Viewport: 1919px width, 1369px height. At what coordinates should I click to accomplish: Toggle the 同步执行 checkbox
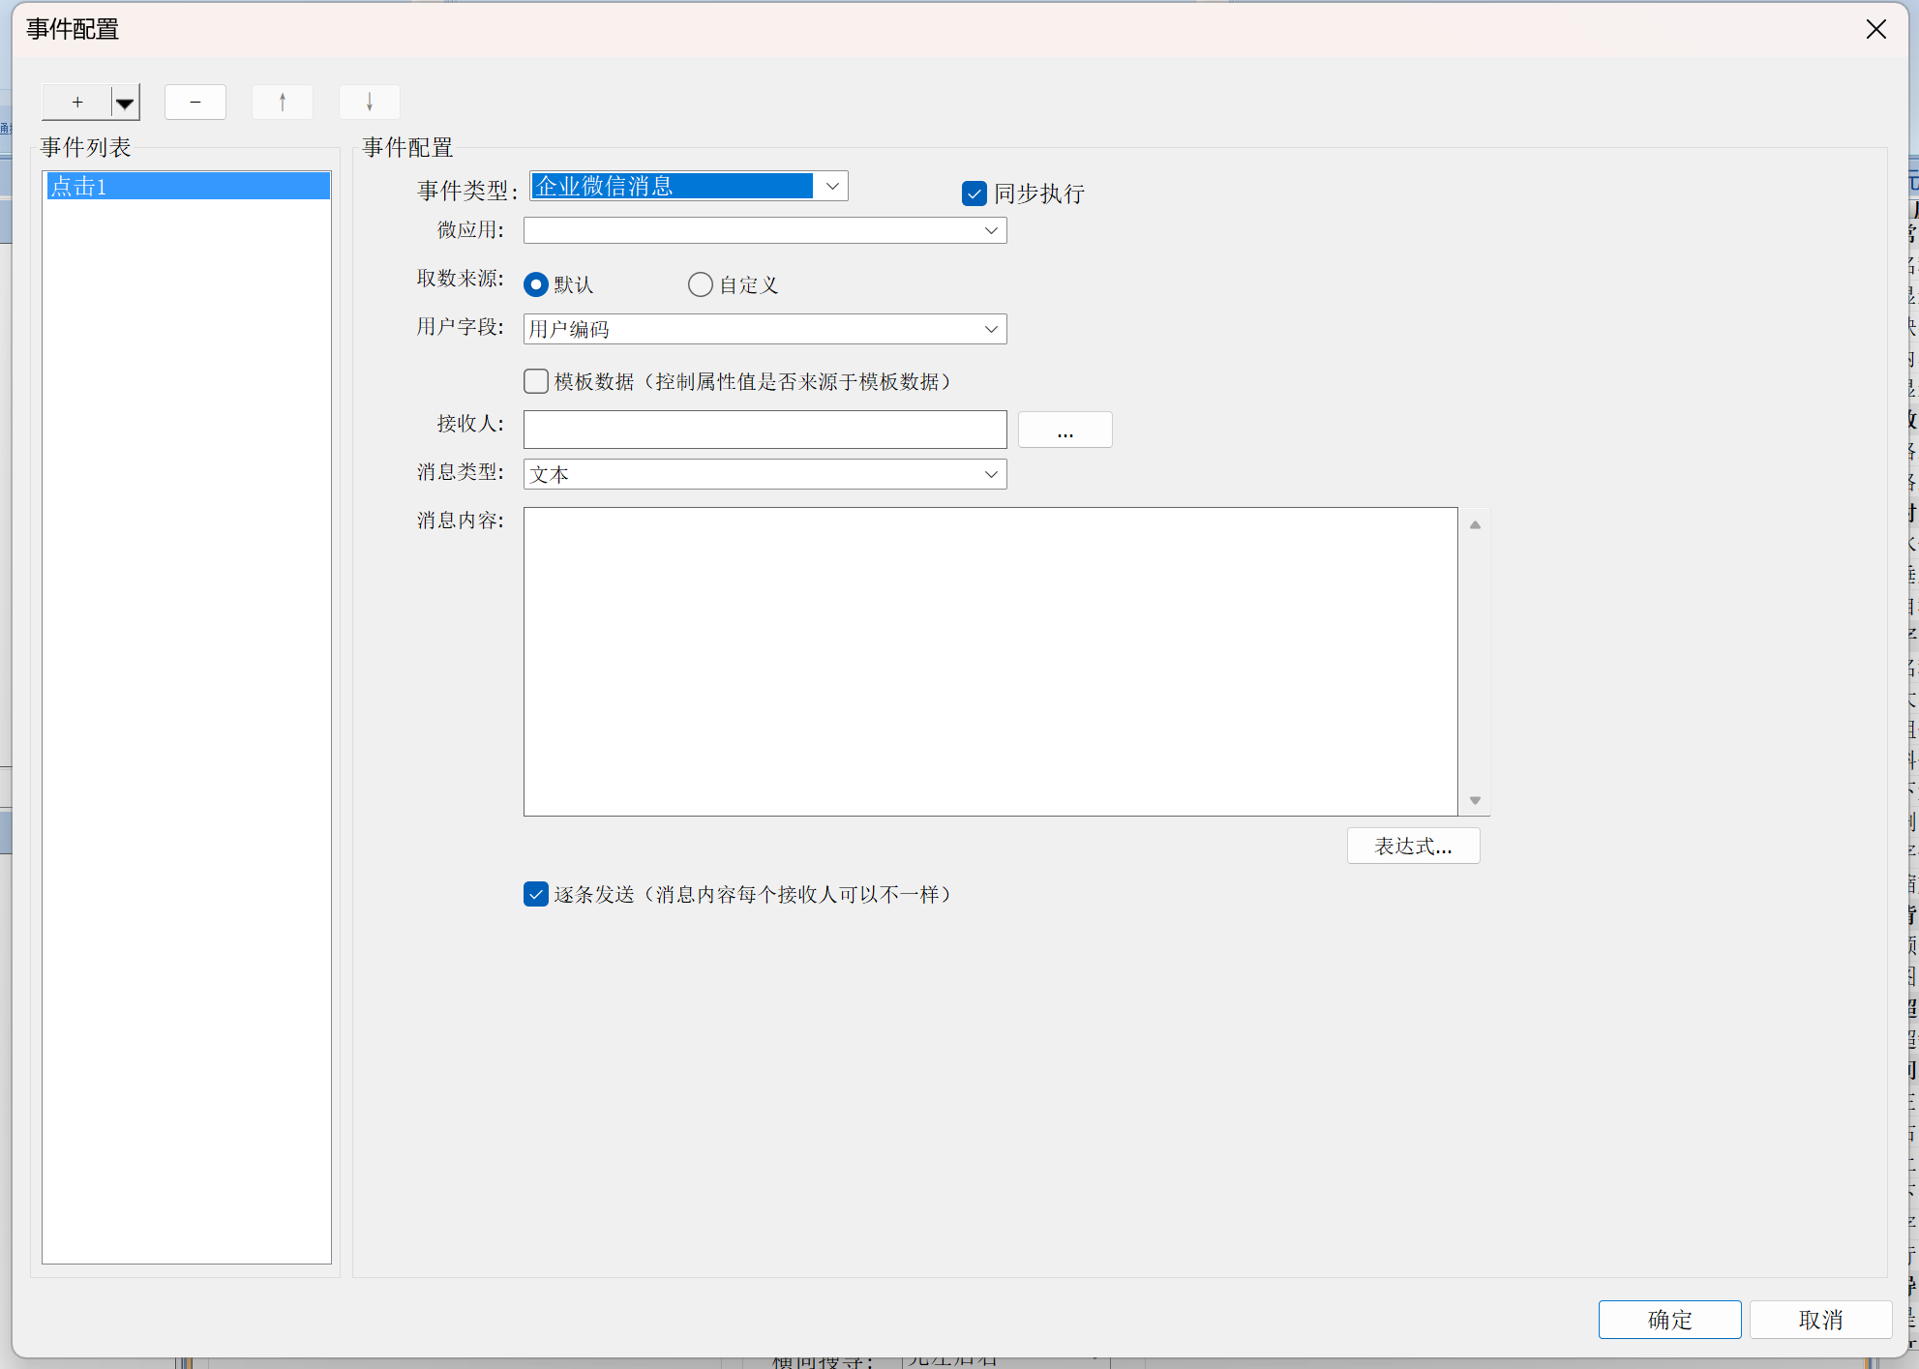coord(974,193)
